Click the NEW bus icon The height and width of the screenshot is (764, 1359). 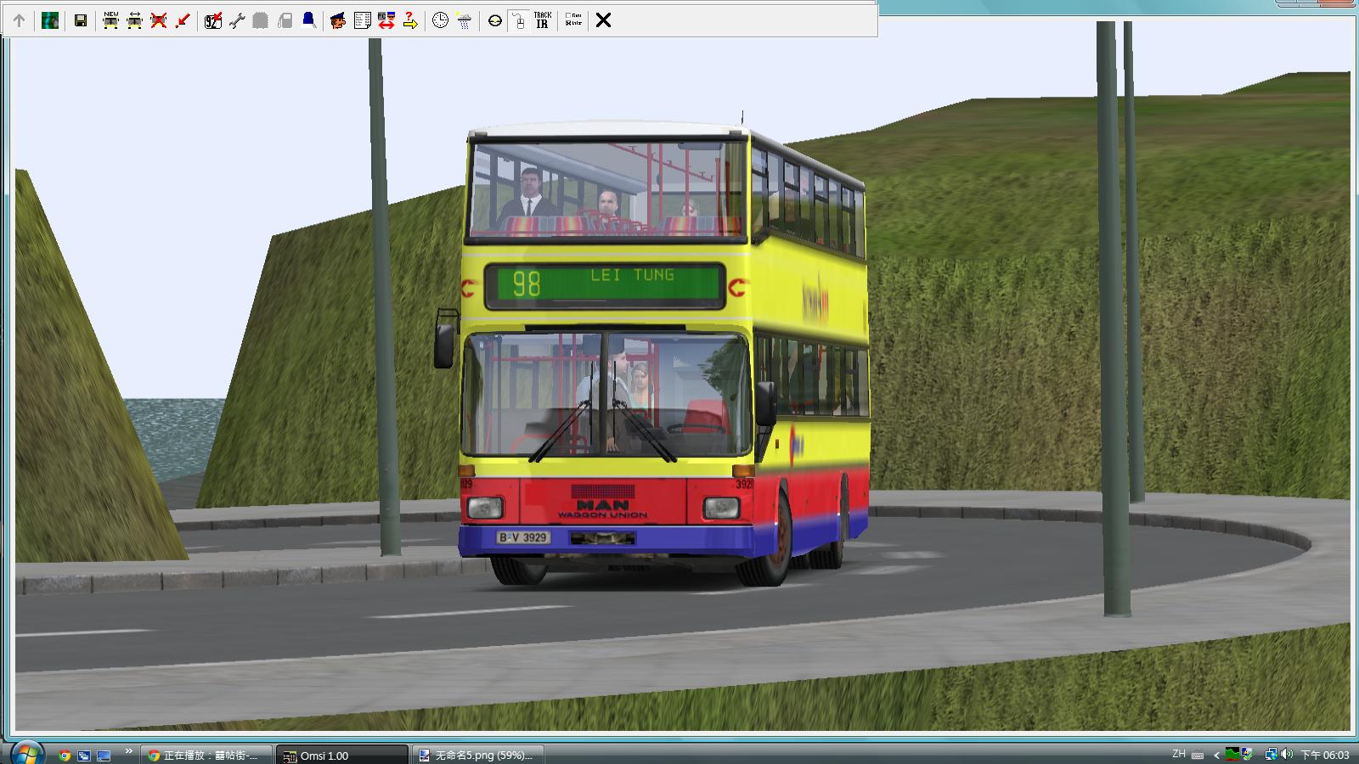coord(111,20)
